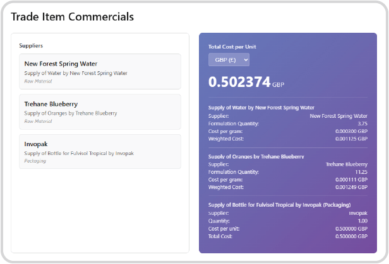This screenshot has height=264, width=389.
Task: Click the Supply of Oranges by Trehane Blueberry heading in cost panel
Action: [256, 156]
